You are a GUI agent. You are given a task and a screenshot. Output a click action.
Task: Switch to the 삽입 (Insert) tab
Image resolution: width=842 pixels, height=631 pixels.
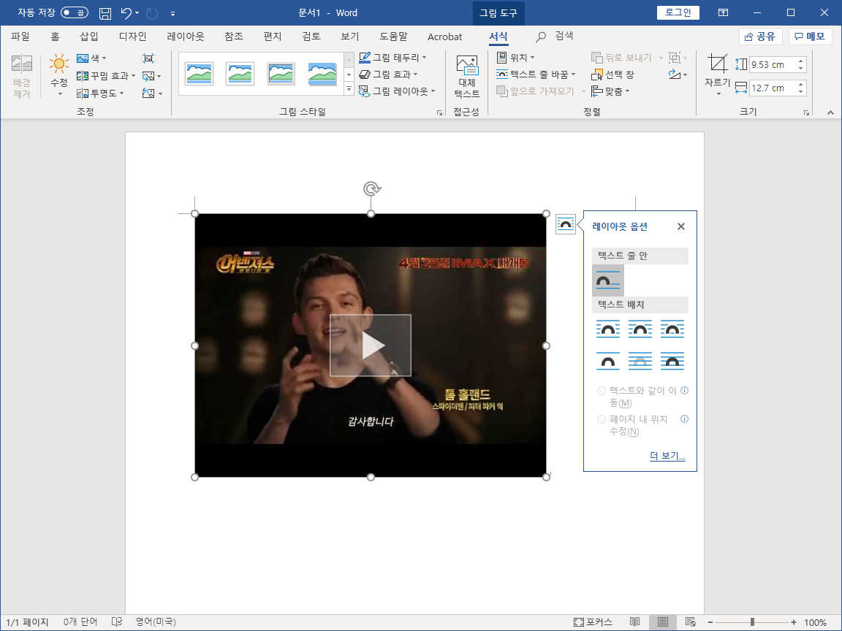coord(89,37)
